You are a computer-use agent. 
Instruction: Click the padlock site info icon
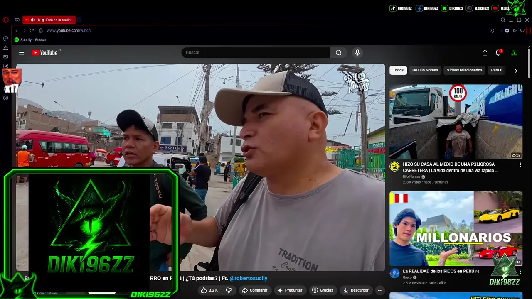click(x=41, y=30)
